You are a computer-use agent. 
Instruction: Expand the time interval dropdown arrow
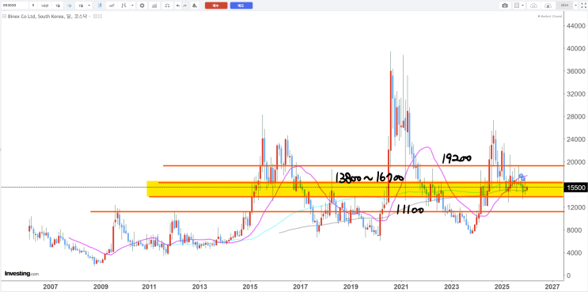89,6
